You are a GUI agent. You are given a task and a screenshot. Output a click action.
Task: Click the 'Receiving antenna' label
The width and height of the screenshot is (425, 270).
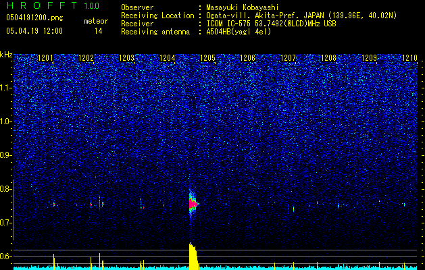[x=155, y=32]
